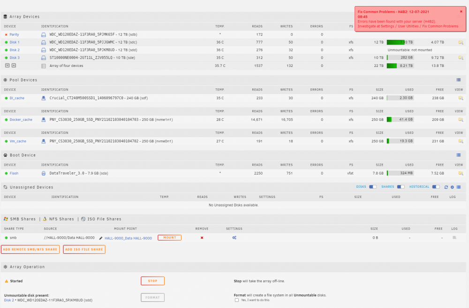Open the Docker_cache pool device link
The image size is (469, 308).
point(21,120)
